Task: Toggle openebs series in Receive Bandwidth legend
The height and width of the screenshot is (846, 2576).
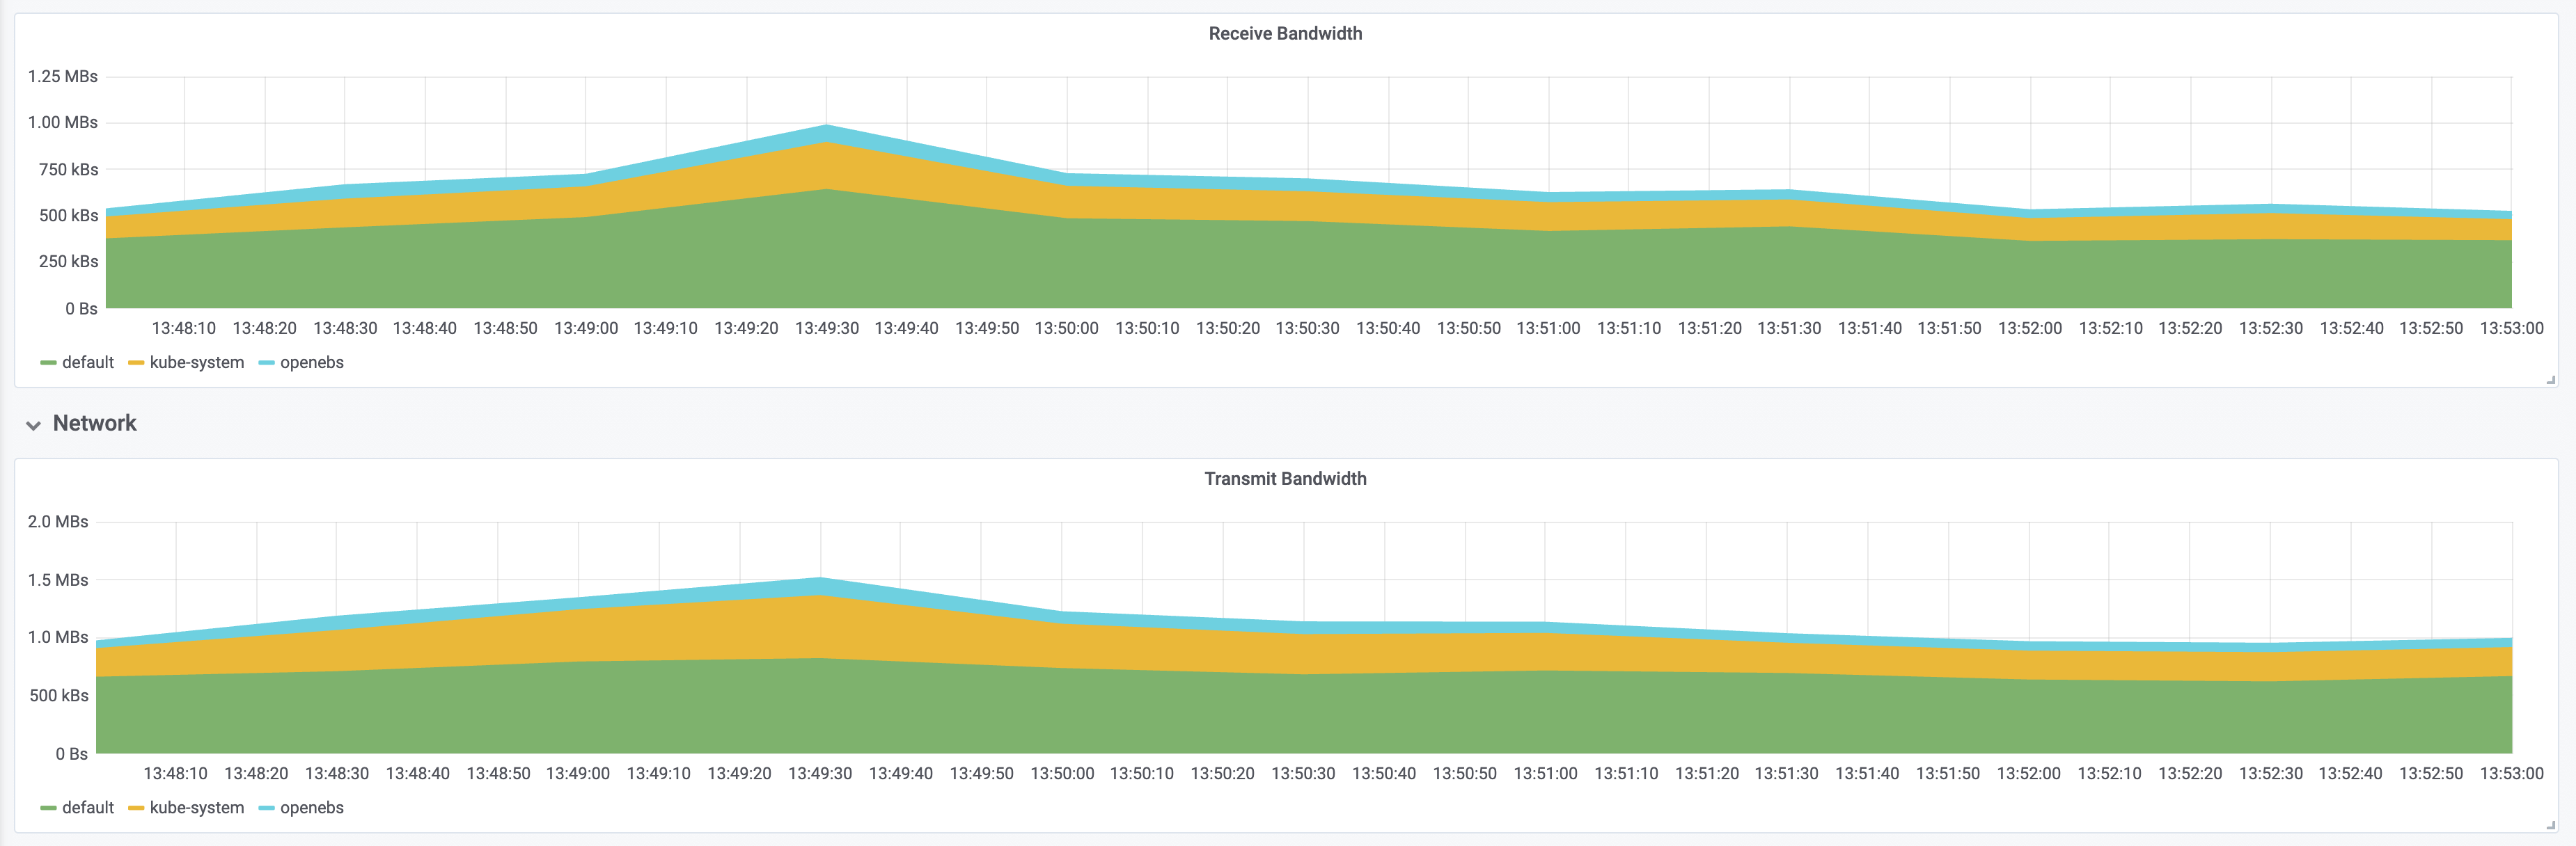Action: click(311, 362)
